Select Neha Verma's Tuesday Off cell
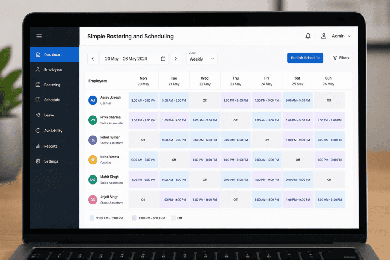This screenshot has width=390, height=260. point(174,160)
